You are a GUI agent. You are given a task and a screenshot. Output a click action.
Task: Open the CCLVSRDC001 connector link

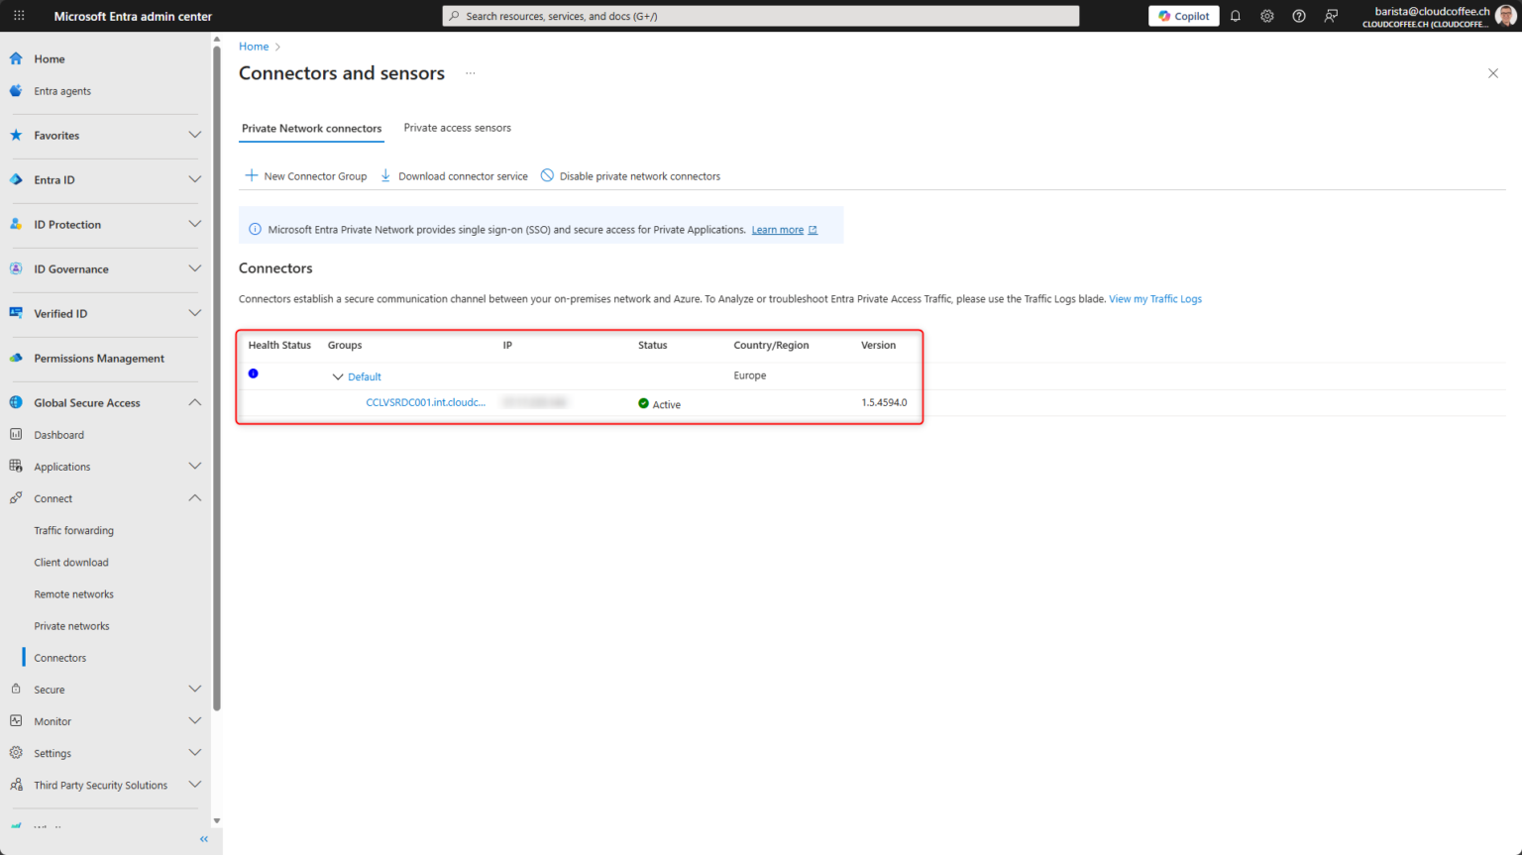426,402
